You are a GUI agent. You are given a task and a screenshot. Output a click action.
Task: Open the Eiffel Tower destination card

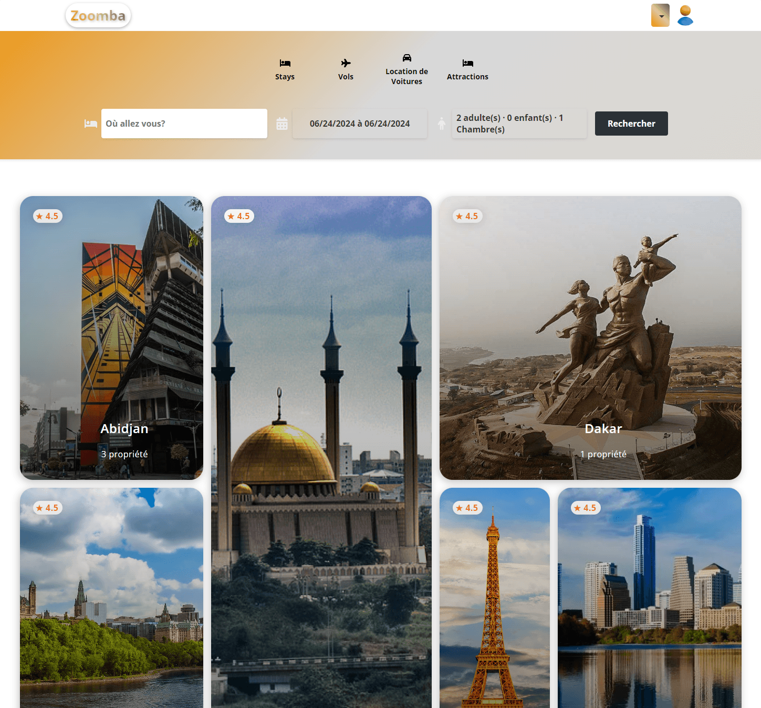495,598
